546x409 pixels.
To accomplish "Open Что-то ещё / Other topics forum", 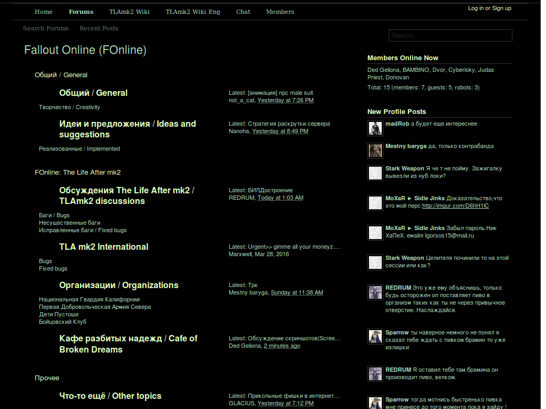I will click(x=110, y=396).
